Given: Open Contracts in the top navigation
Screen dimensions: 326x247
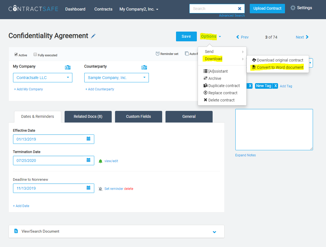Looking at the screenshot, I should click(103, 9).
